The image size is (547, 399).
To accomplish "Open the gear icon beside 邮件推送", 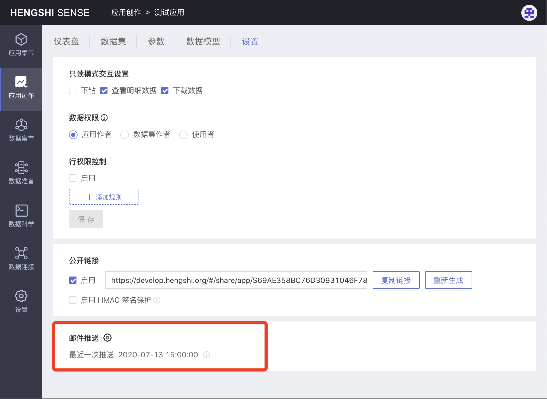I will click(x=107, y=338).
